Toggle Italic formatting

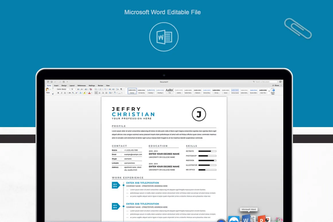click(62, 93)
